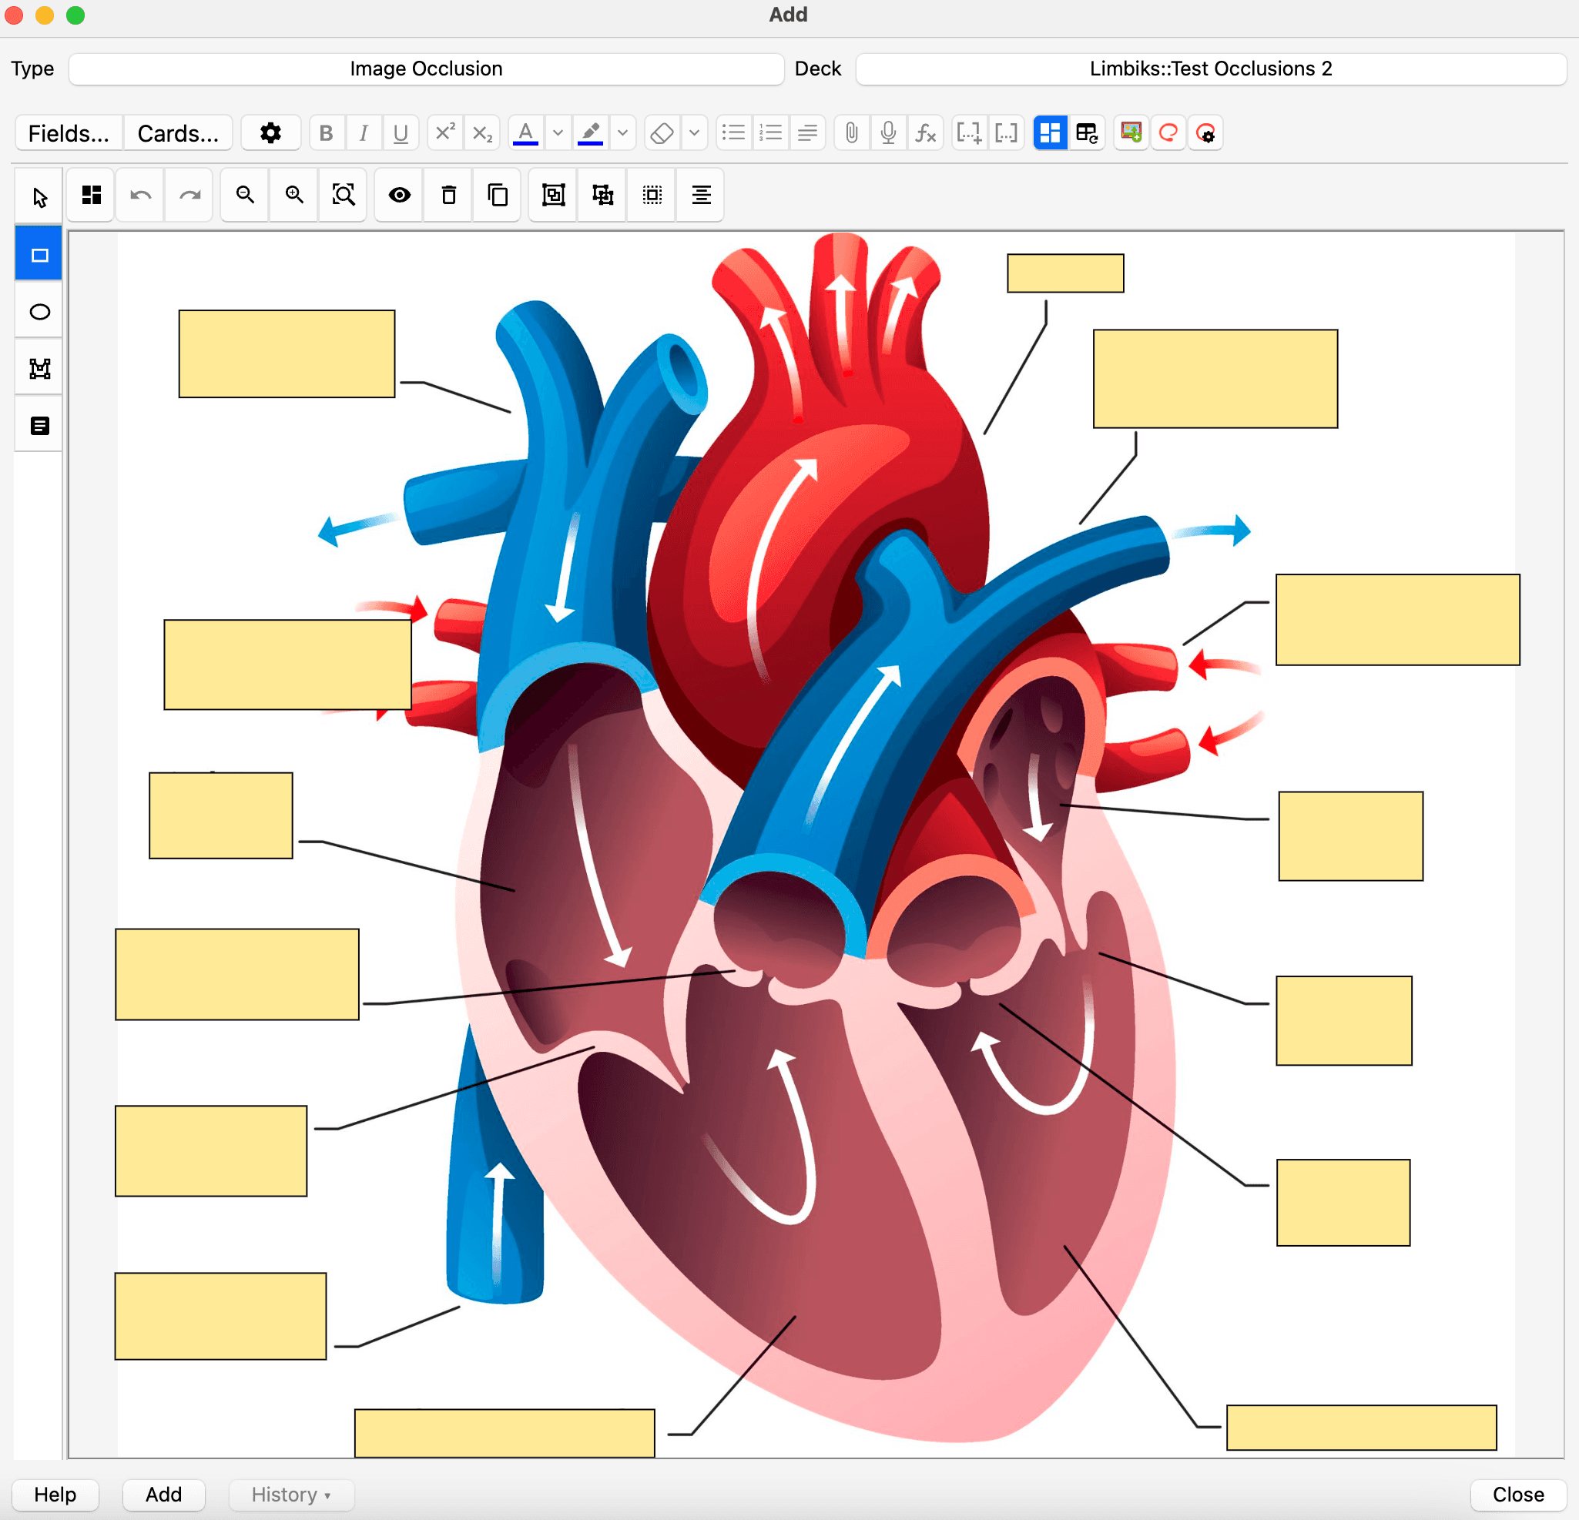This screenshot has height=1520, width=1579.
Task: Click the Add button to create the note
Action: pos(163,1495)
